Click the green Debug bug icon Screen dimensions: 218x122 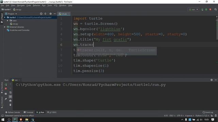tap(206, 9)
